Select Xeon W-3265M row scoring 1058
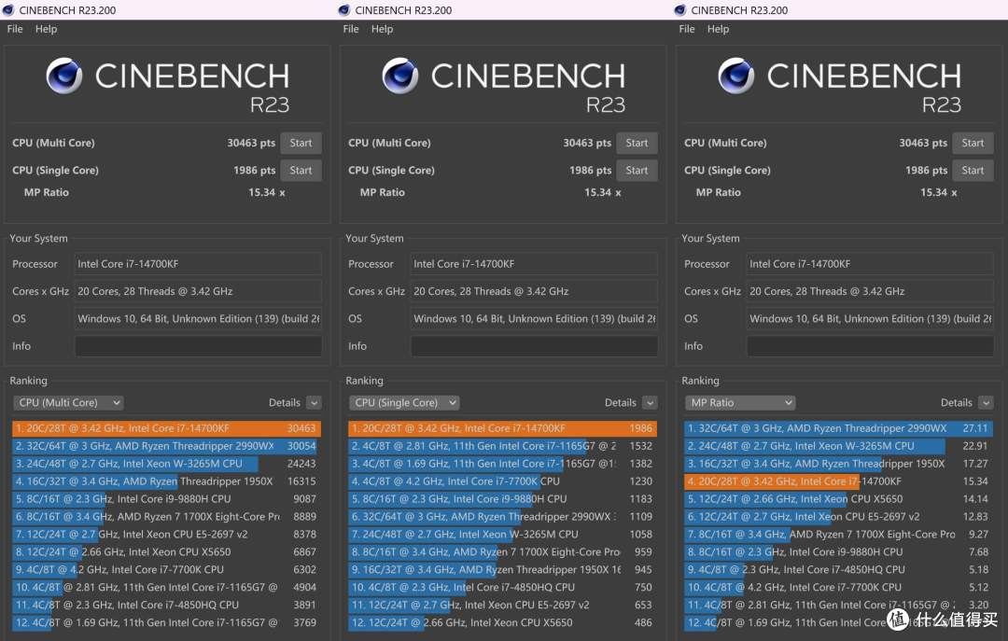This screenshot has width=1008, height=641. (x=503, y=535)
